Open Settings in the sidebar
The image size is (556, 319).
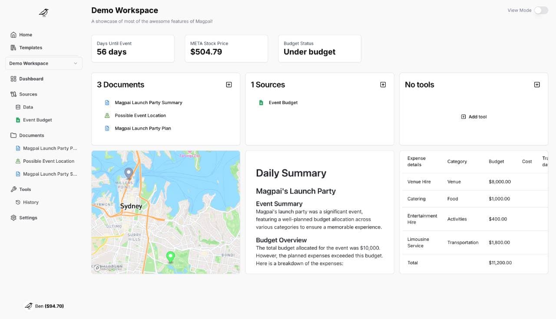28,218
